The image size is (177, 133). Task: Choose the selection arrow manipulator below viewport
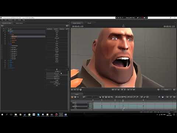(x=72, y=90)
